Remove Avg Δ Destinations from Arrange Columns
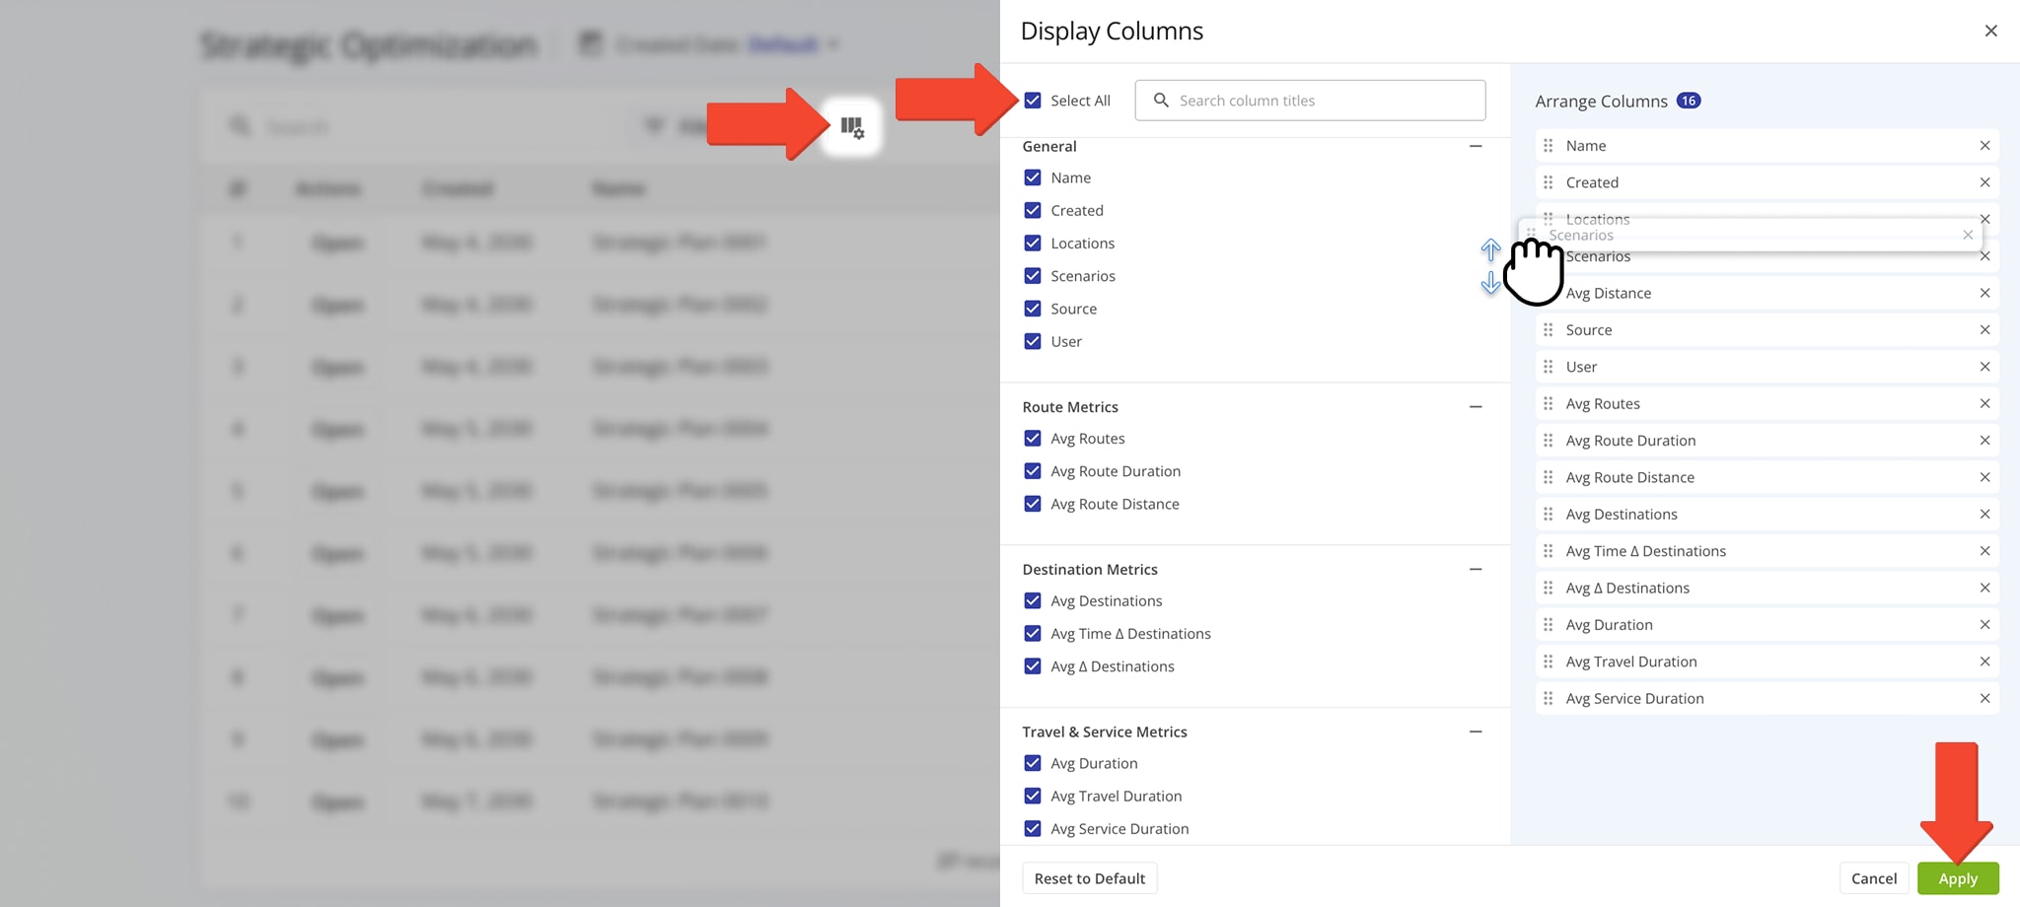The width and height of the screenshot is (2020, 907). (x=1984, y=588)
